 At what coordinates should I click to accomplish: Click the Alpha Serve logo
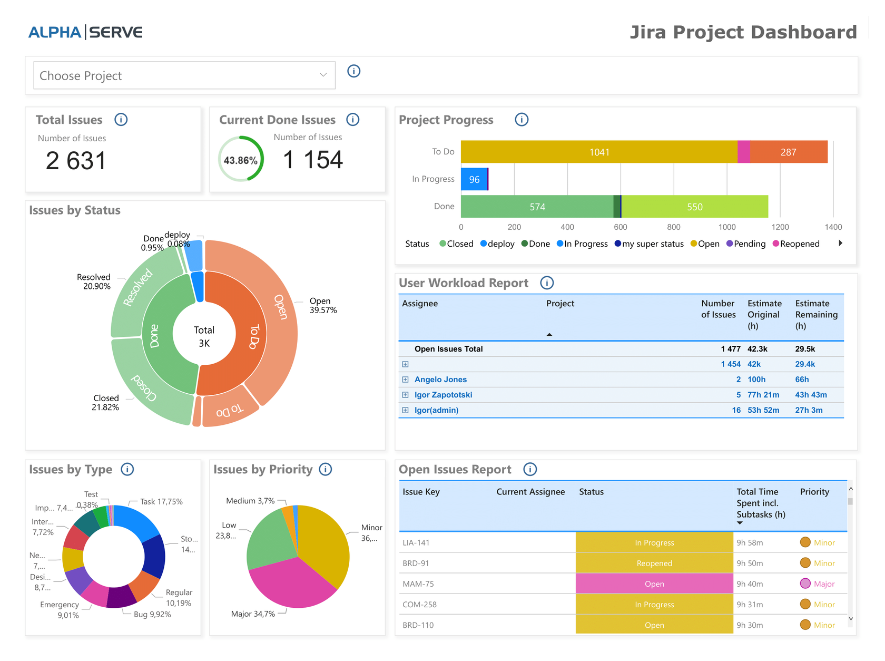coord(85,32)
